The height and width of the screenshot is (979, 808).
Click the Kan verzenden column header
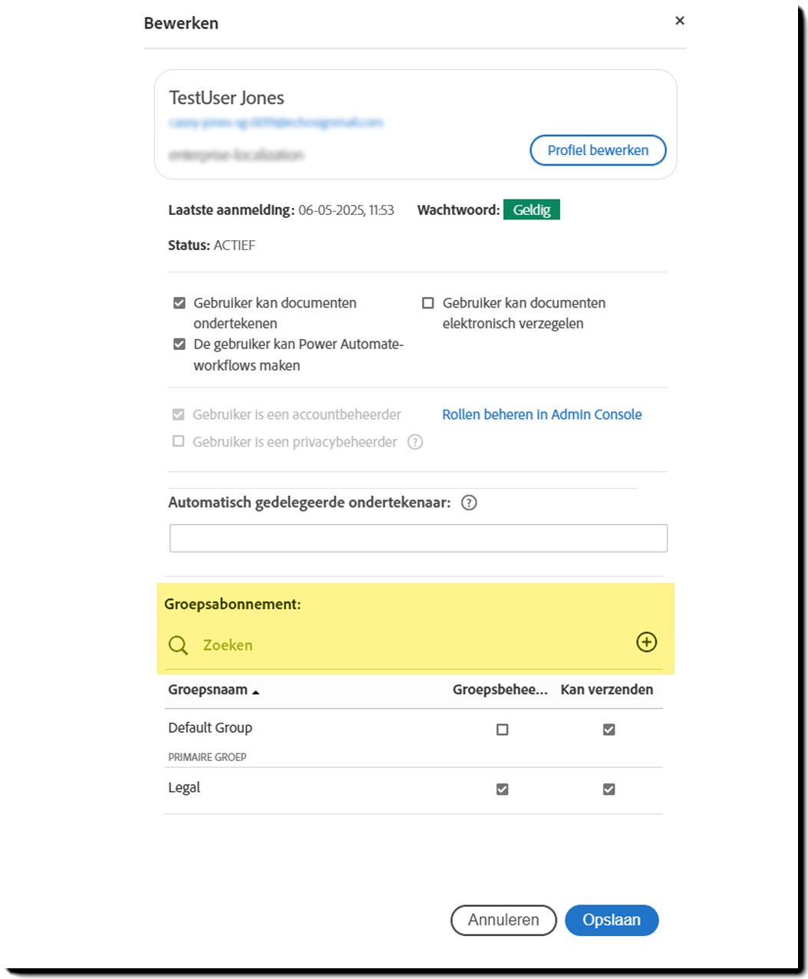(607, 690)
